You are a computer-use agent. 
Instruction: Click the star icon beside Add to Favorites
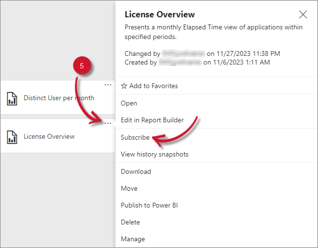[x=124, y=86]
